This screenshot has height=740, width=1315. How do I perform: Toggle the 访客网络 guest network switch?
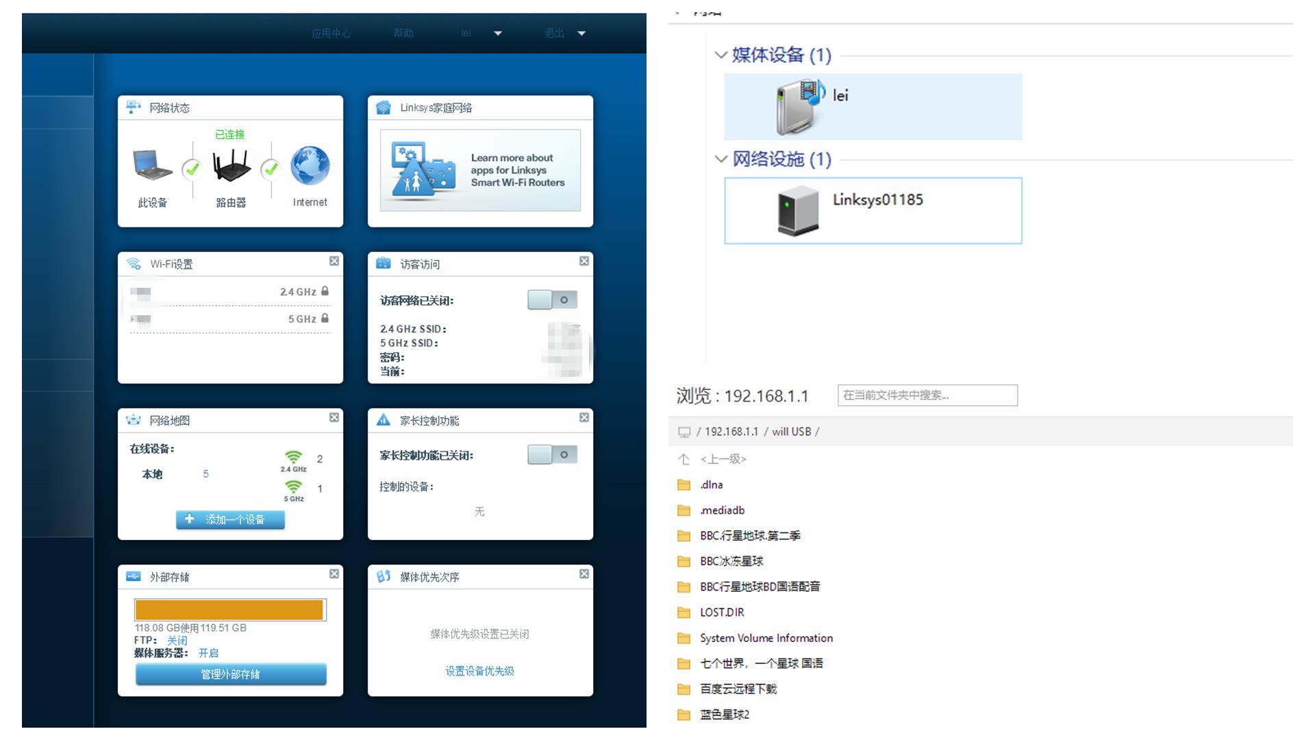point(553,299)
